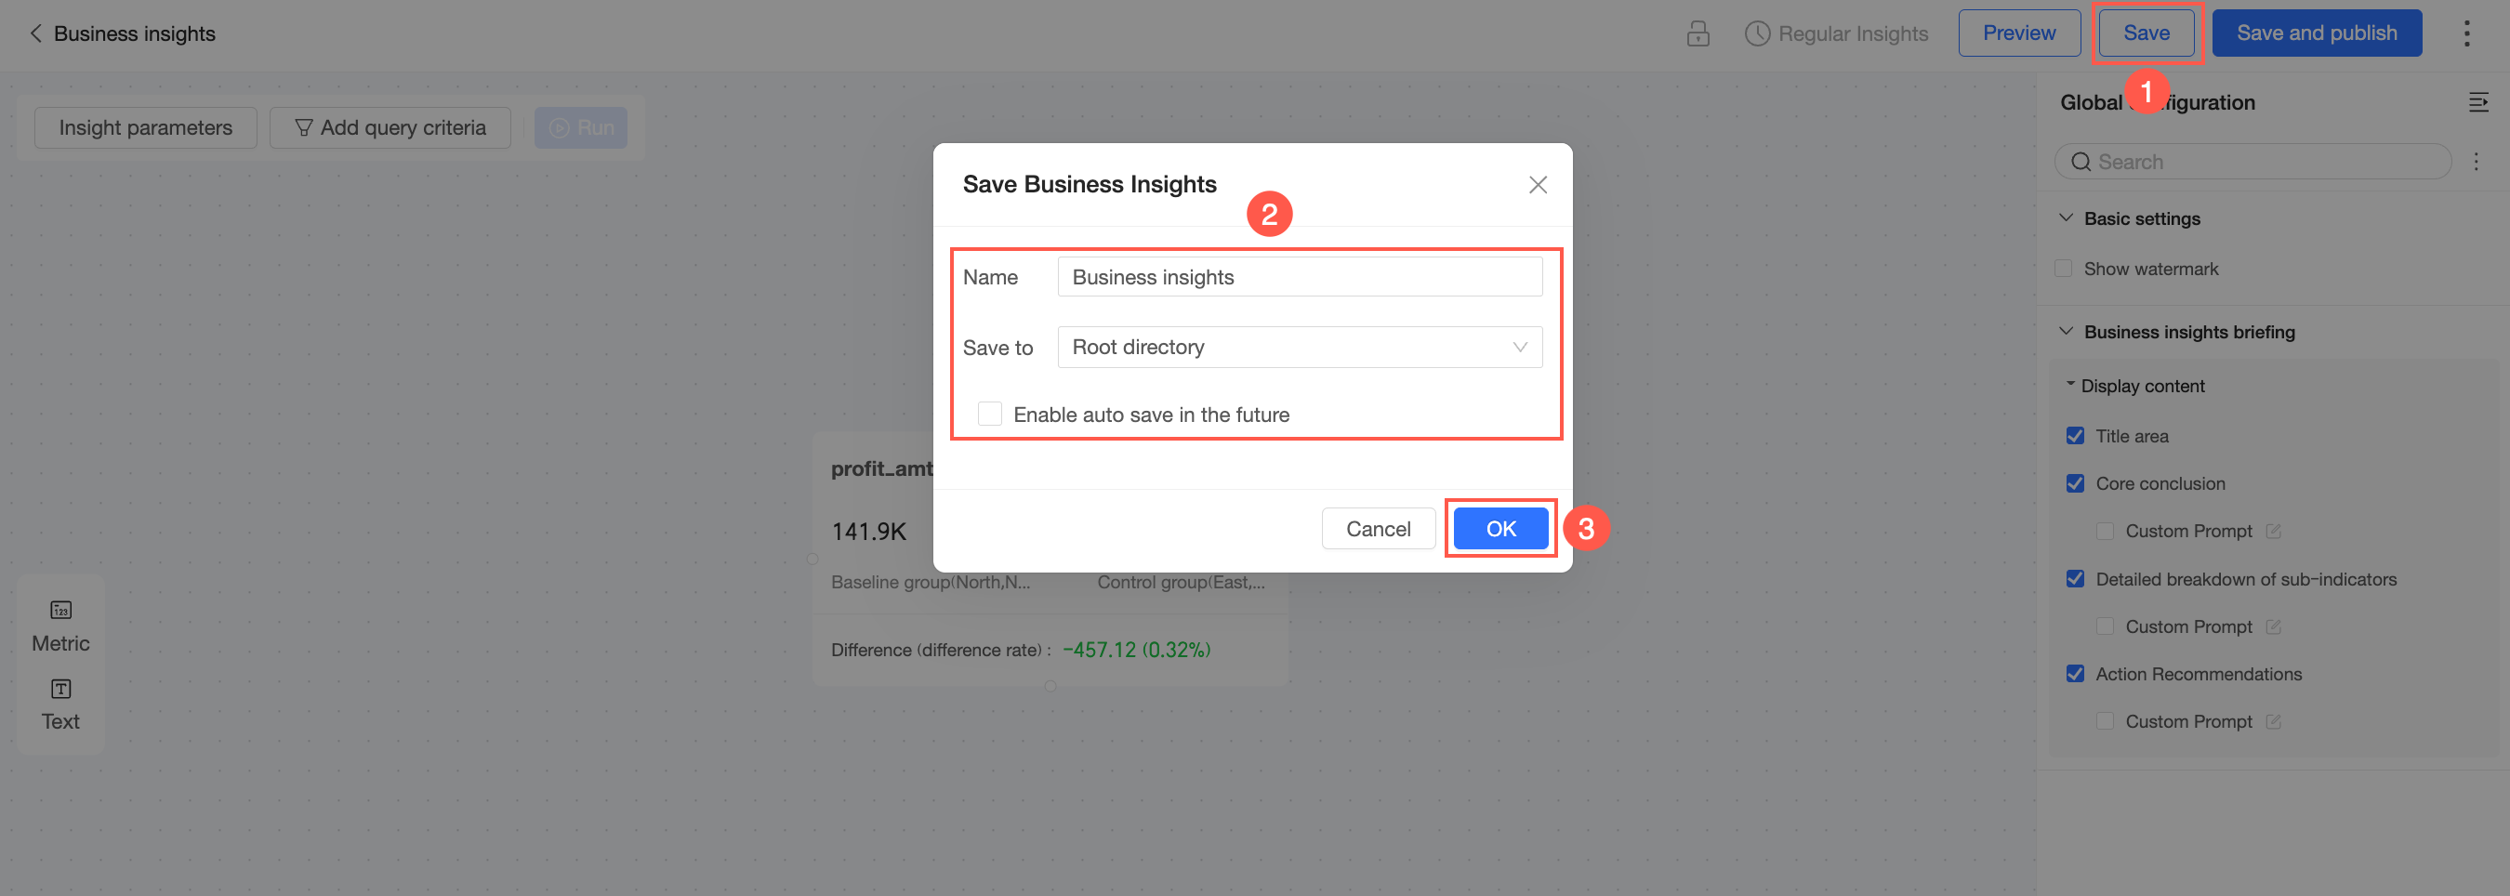Add a Metric card from sidebar
The width and height of the screenshot is (2510, 896).
pyautogui.click(x=60, y=626)
